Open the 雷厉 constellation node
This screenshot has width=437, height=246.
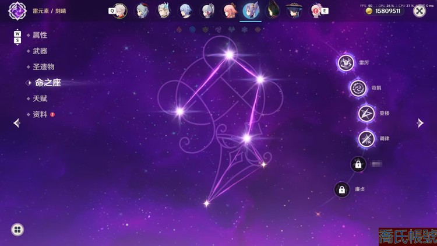pyautogui.click(x=346, y=63)
